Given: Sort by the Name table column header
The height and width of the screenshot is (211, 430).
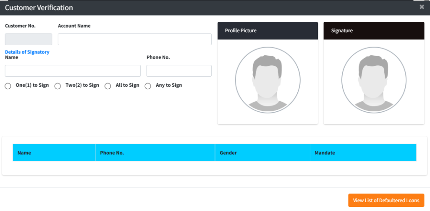Looking at the screenshot, I should pyautogui.click(x=24, y=153).
